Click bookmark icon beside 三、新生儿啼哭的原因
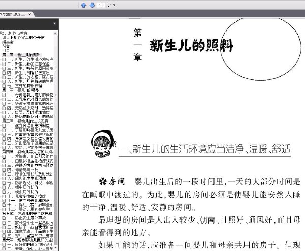Image resolution: width=305 pixels, height=251 pixels. [x=4, y=69]
